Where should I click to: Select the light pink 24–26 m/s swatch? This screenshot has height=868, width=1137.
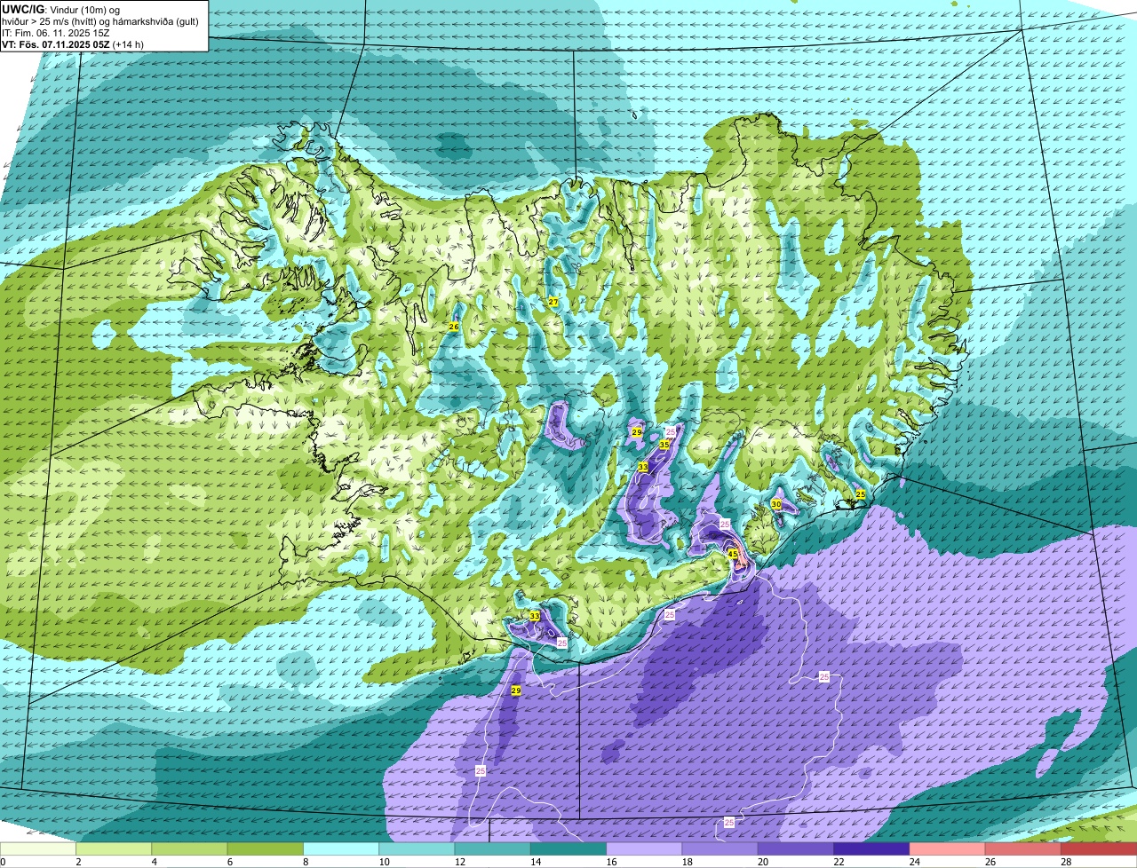click(947, 848)
